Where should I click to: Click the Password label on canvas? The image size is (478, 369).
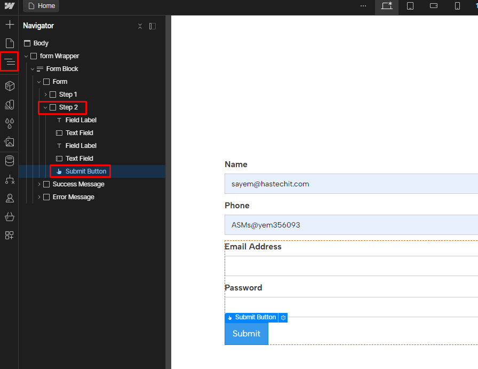click(243, 288)
